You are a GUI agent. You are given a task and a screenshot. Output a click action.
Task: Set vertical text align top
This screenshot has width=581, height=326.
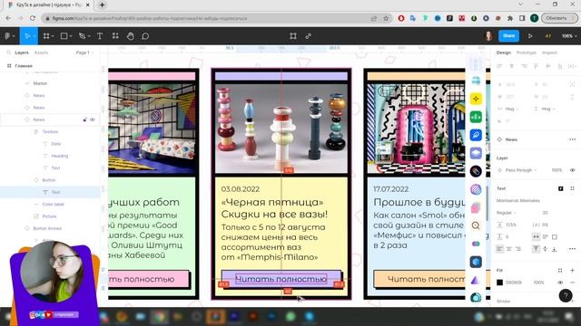537,249
